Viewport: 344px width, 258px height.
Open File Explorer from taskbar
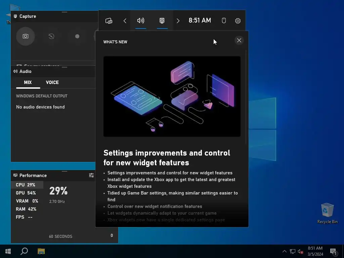(41, 251)
